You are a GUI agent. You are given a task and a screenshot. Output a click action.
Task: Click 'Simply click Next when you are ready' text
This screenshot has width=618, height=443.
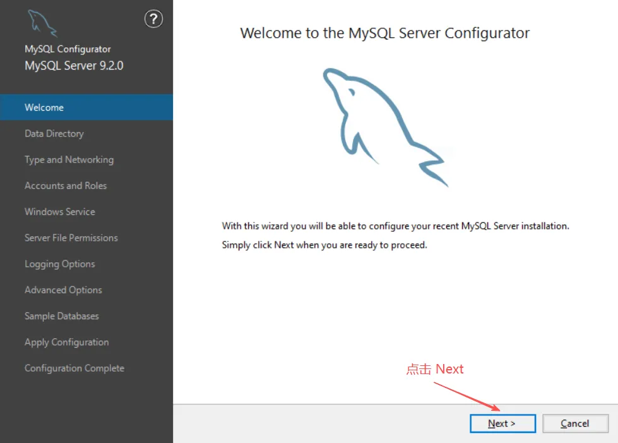tap(324, 245)
